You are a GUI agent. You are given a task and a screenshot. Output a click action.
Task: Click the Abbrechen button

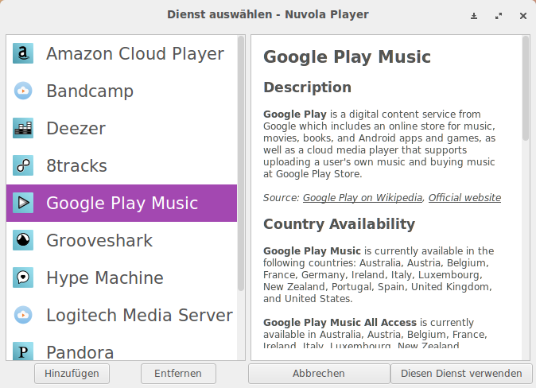(x=318, y=374)
